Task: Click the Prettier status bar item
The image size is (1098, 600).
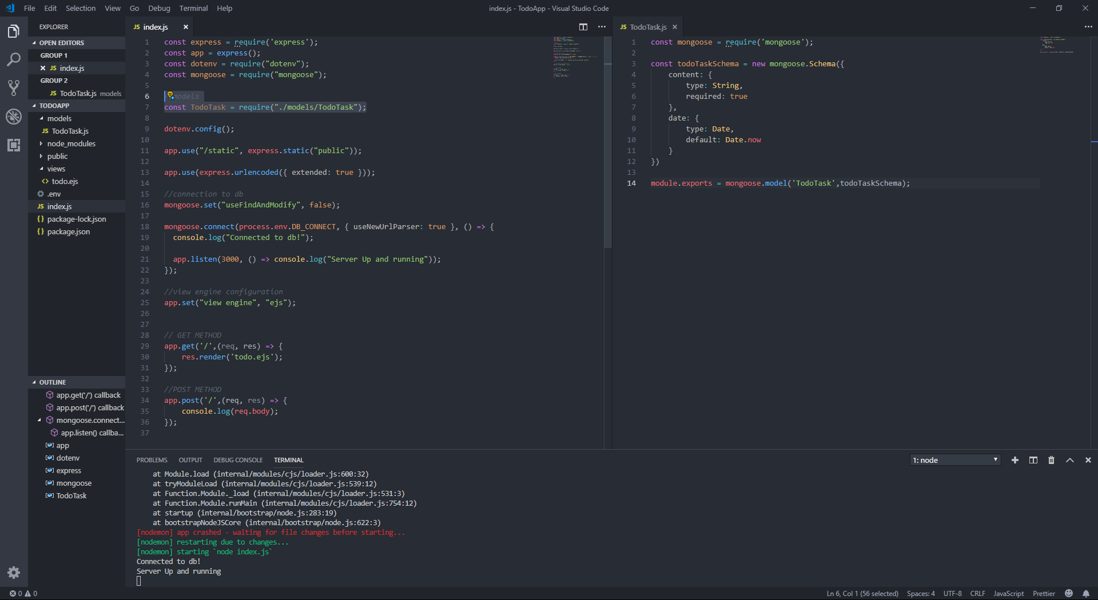Action: (x=1044, y=594)
